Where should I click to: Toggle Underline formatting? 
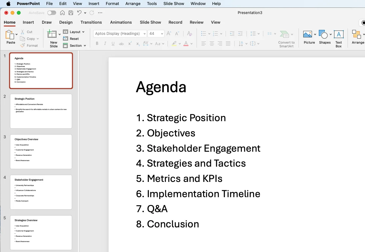coord(113,44)
